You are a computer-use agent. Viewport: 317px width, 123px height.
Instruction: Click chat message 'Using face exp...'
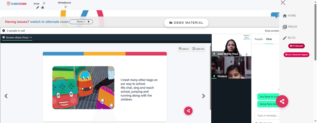tap(268, 104)
